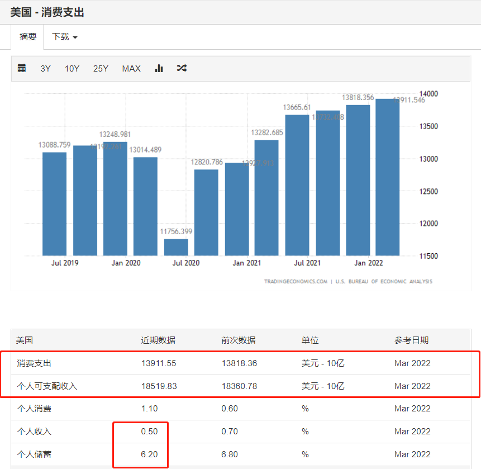Viewport: 481px width, 469px height.
Task: Select the 10Y time range
Action: point(72,68)
